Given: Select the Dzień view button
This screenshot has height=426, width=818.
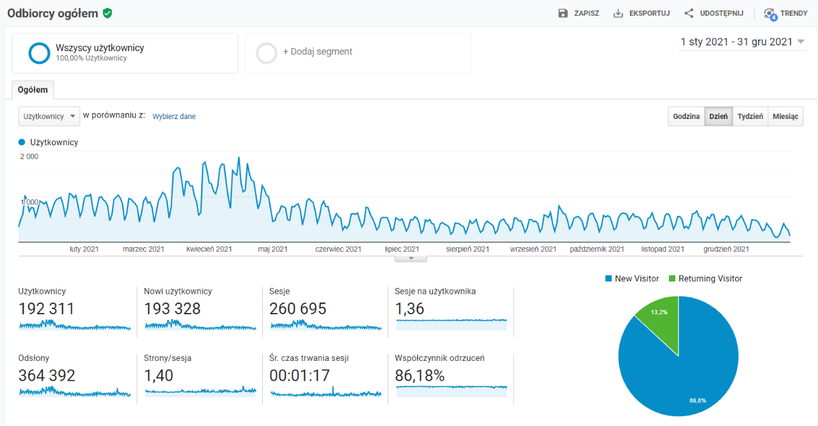Looking at the screenshot, I should pyautogui.click(x=718, y=116).
